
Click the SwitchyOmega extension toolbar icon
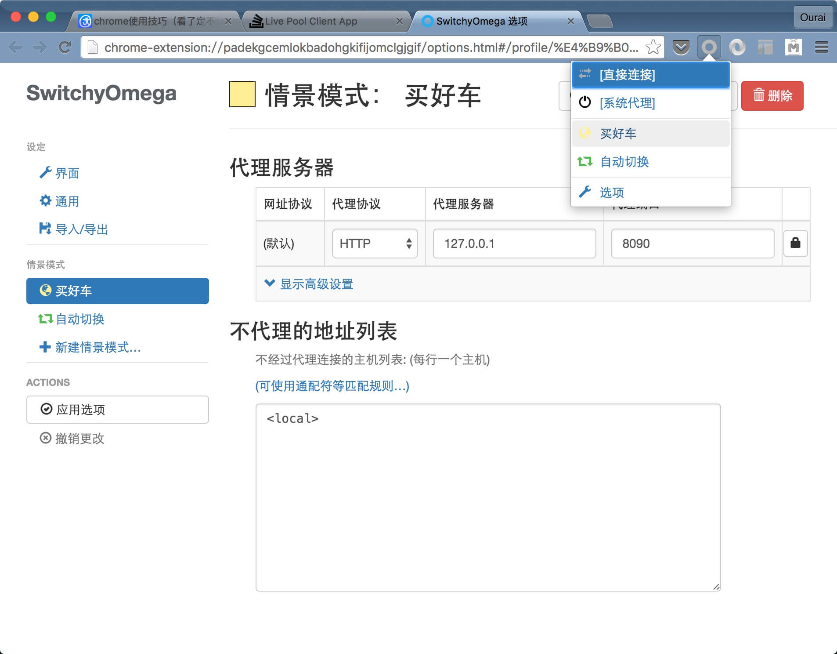[709, 47]
